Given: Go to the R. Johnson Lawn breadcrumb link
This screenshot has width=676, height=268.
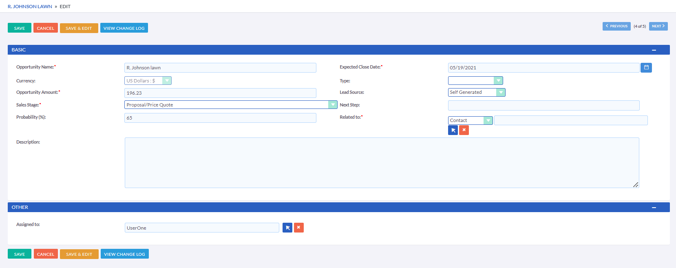Looking at the screenshot, I should tap(30, 7).
